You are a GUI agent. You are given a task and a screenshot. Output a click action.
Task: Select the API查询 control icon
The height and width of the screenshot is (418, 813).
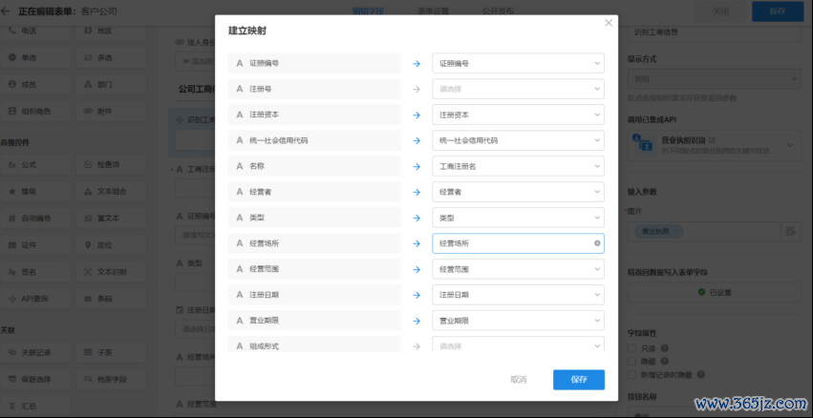[x=11, y=298]
